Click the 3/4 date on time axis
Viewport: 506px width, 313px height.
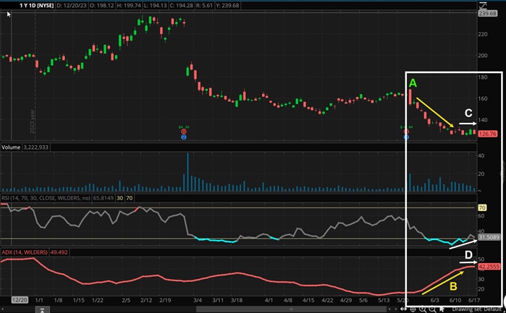click(x=198, y=300)
